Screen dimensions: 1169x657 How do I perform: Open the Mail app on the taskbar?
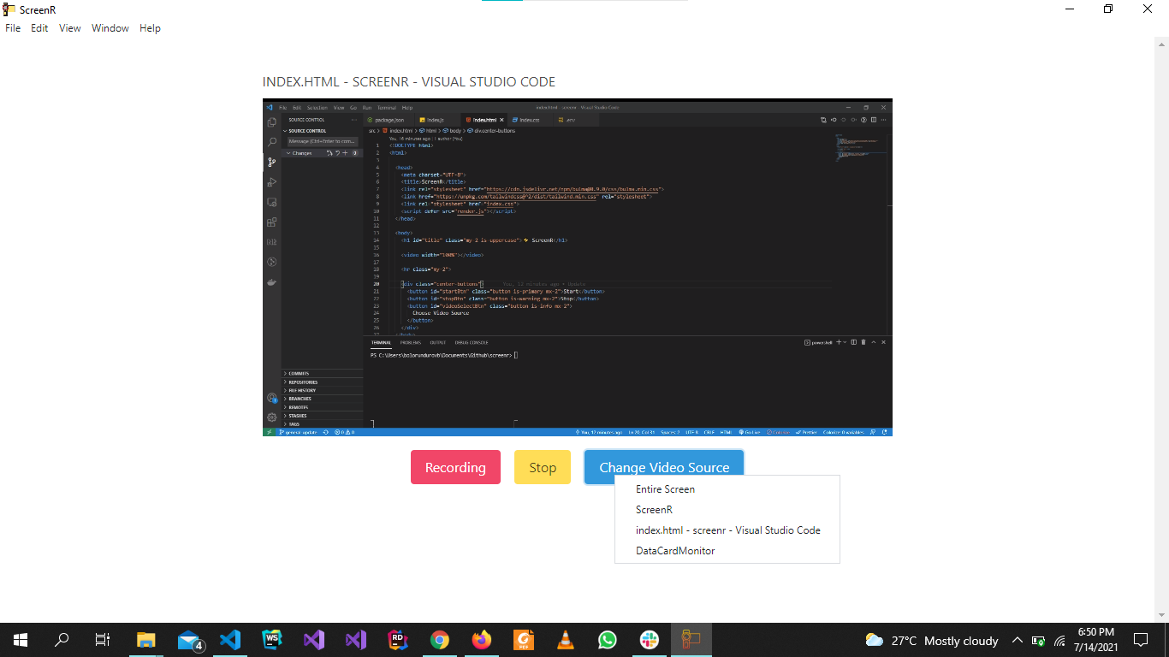(189, 640)
